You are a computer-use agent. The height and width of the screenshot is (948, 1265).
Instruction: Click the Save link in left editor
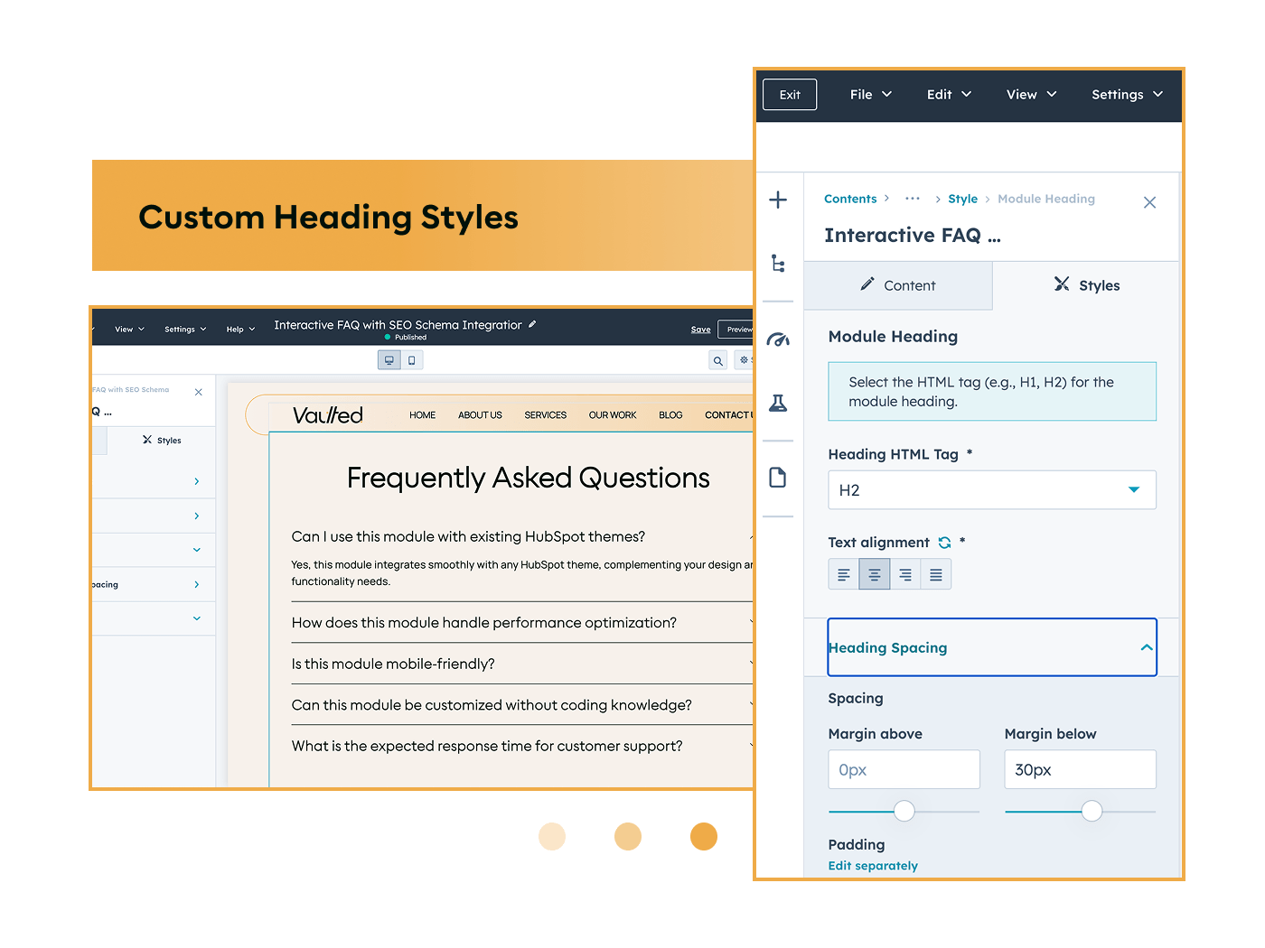pos(701,330)
